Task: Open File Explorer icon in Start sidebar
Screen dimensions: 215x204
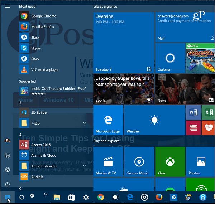Action: coord(8,156)
